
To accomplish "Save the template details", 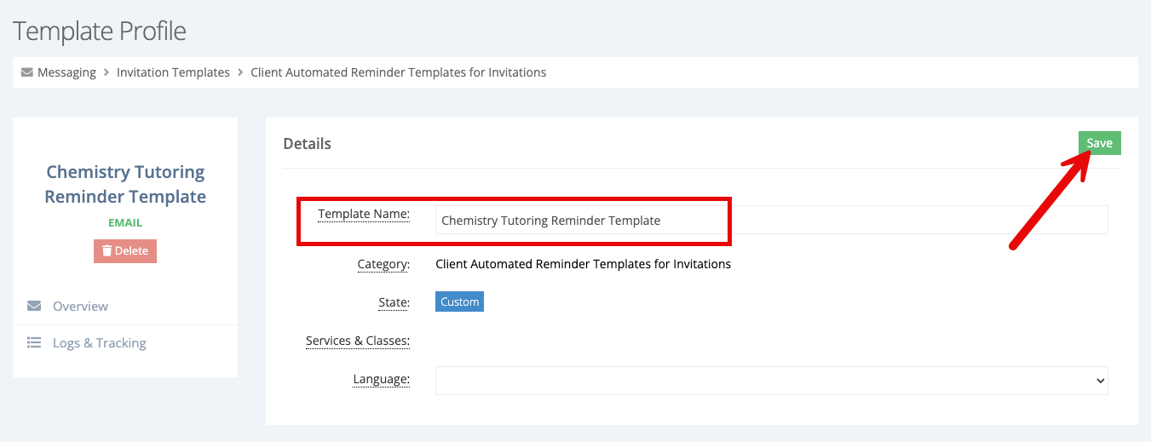I will coord(1099,143).
